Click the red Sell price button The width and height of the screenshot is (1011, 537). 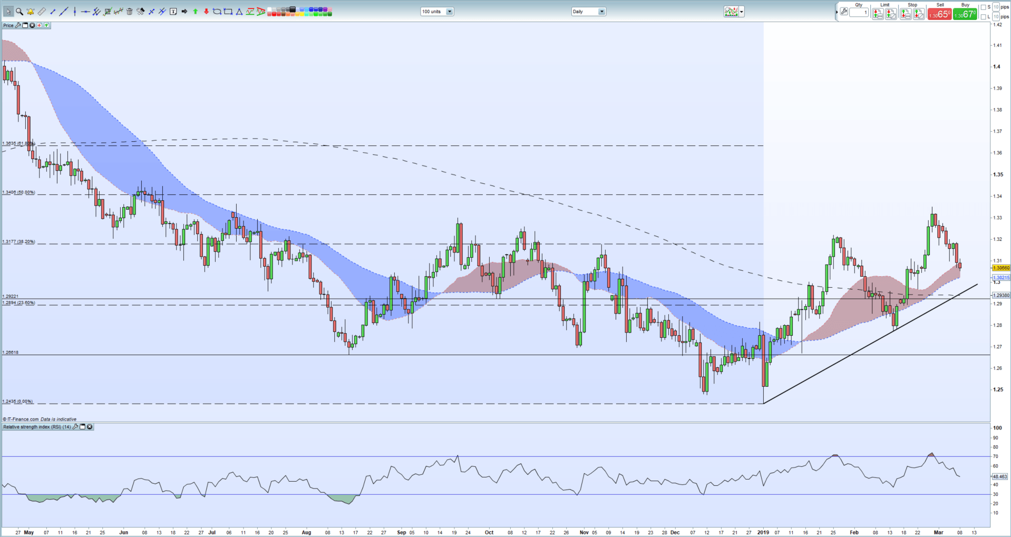939,14
